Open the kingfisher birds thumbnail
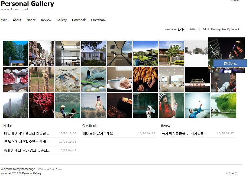Viewport: 249px width, 176px height. 68,79
